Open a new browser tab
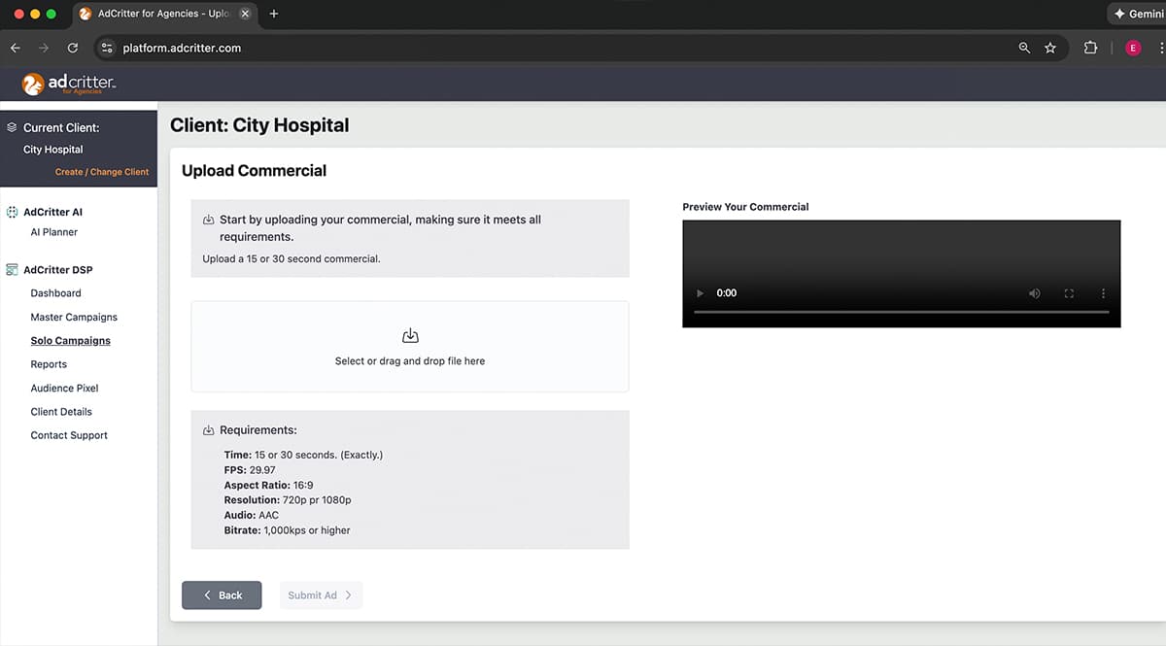The height and width of the screenshot is (646, 1166). click(274, 14)
